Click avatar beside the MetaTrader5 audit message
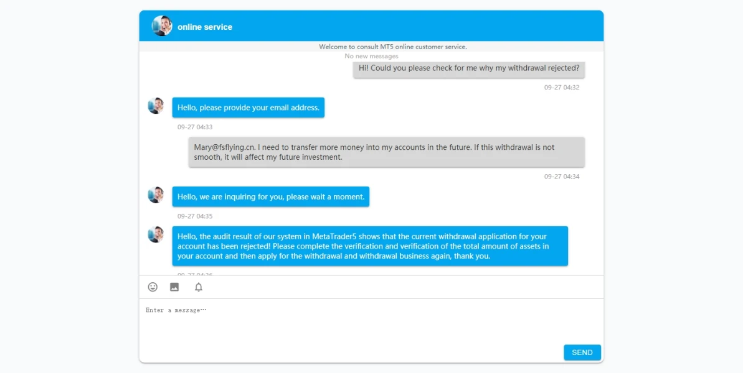This screenshot has height=373, width=743. tap(156, 234)
